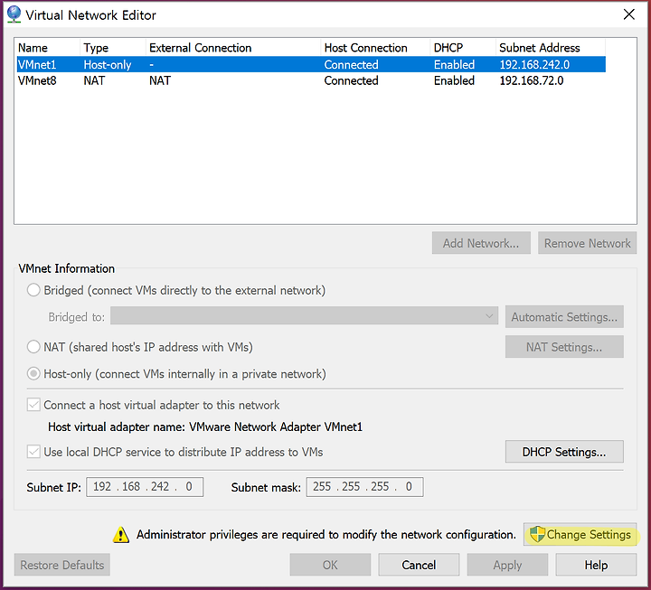Click the Add Network button

click(481, 243)
